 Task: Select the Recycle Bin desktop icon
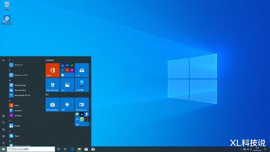(7, 5)
